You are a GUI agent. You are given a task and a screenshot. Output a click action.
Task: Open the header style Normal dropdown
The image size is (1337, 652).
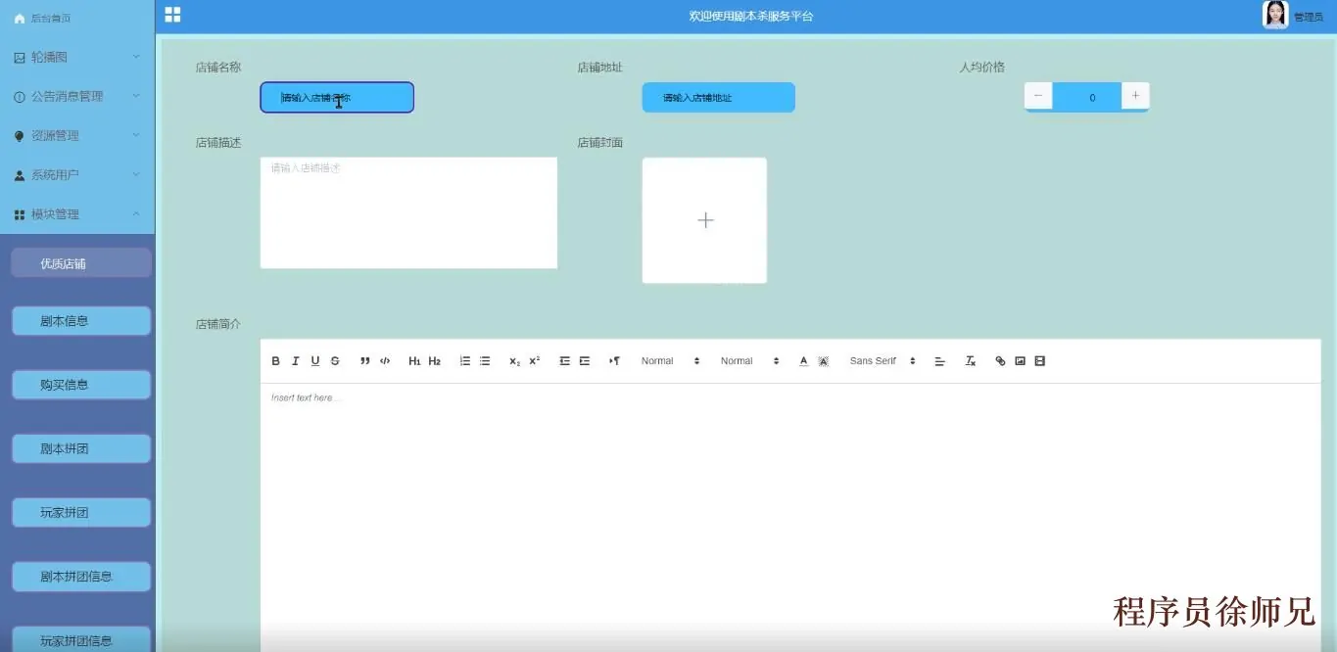749,361
